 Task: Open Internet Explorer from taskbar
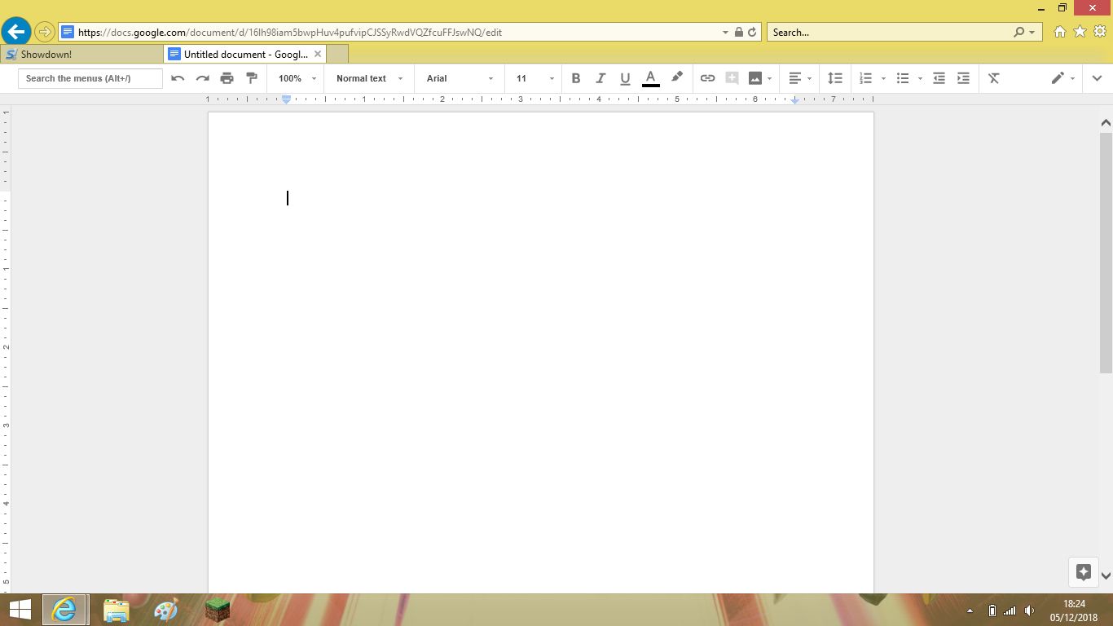pos(65,610)
